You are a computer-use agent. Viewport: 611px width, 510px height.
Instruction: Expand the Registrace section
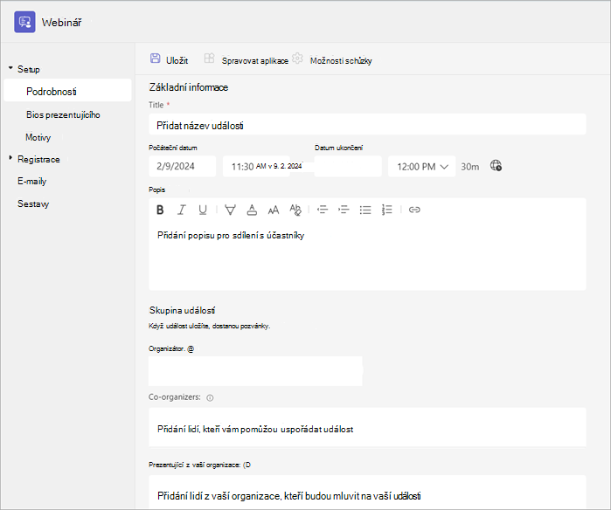10,158
